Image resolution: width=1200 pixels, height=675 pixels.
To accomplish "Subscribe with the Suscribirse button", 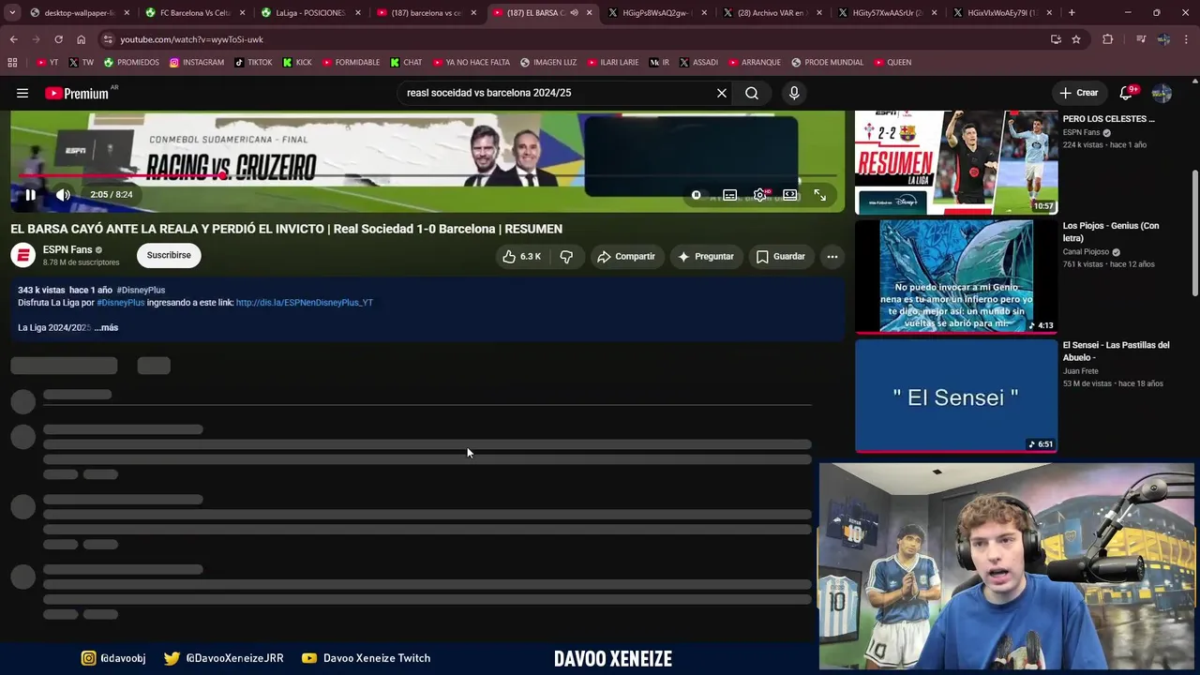I will [x=169, y=255].
